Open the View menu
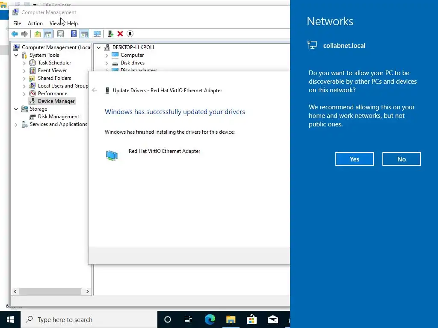 tap(55, 23)
